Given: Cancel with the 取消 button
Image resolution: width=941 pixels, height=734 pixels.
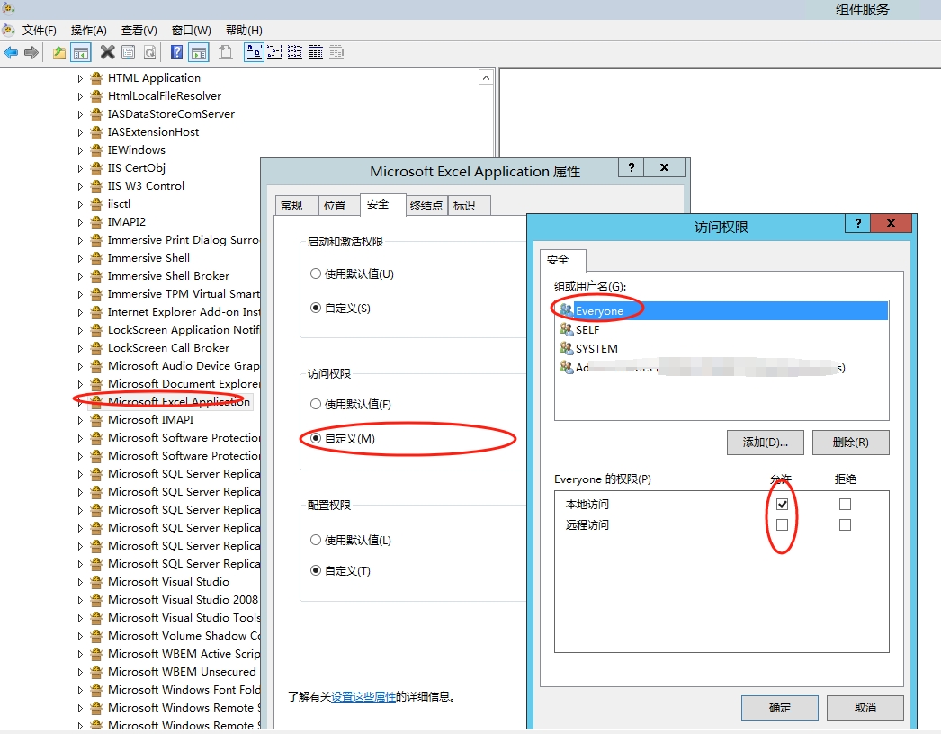Looking at the screenshot, I should pyautogui.click(x=865, y=708).
